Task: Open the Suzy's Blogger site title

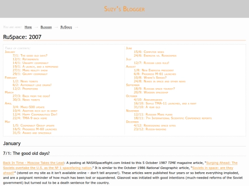Action: (x=125, y=9)
